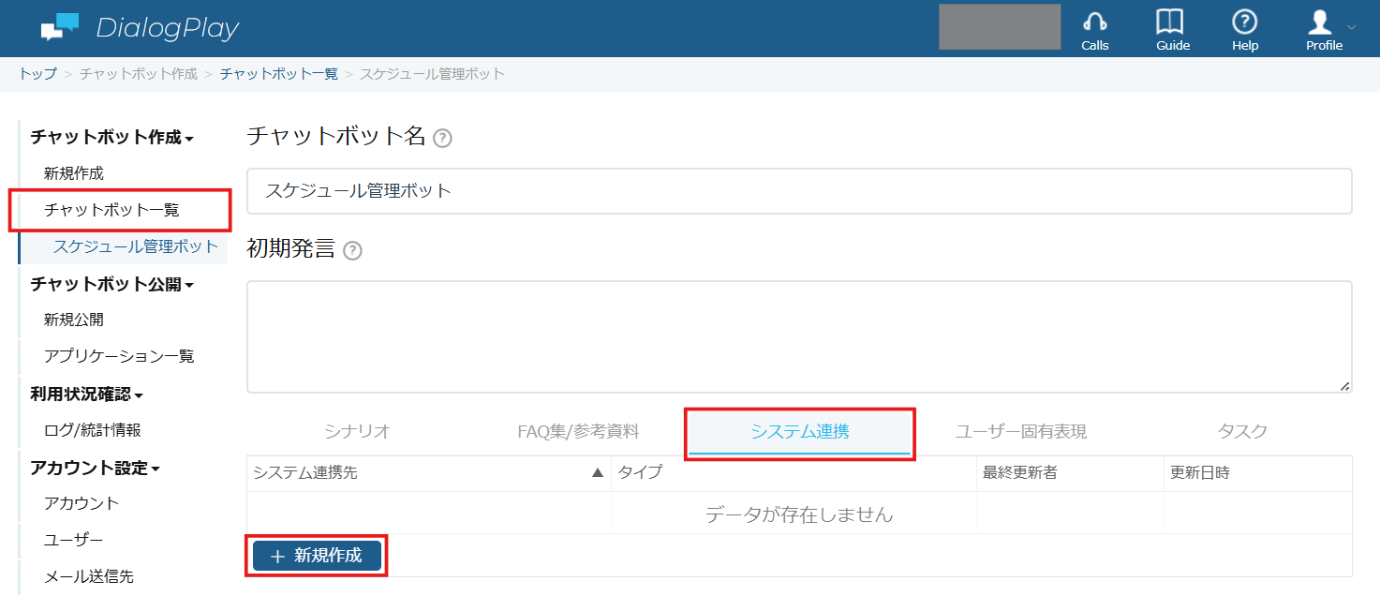Image resolution: width=1380 pixels, height=596 pixels.
Task: Select スケジュール管理ボット in the sidebar
Action: [x=136, y=247]
